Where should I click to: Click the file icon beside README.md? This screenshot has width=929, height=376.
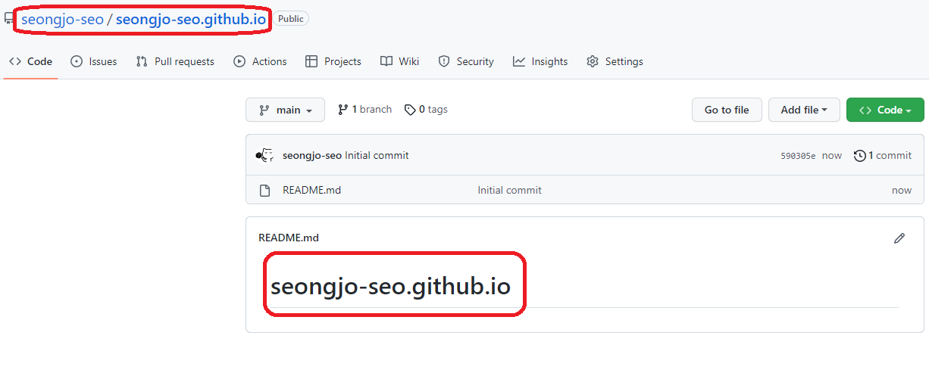[x=264, y=191]
